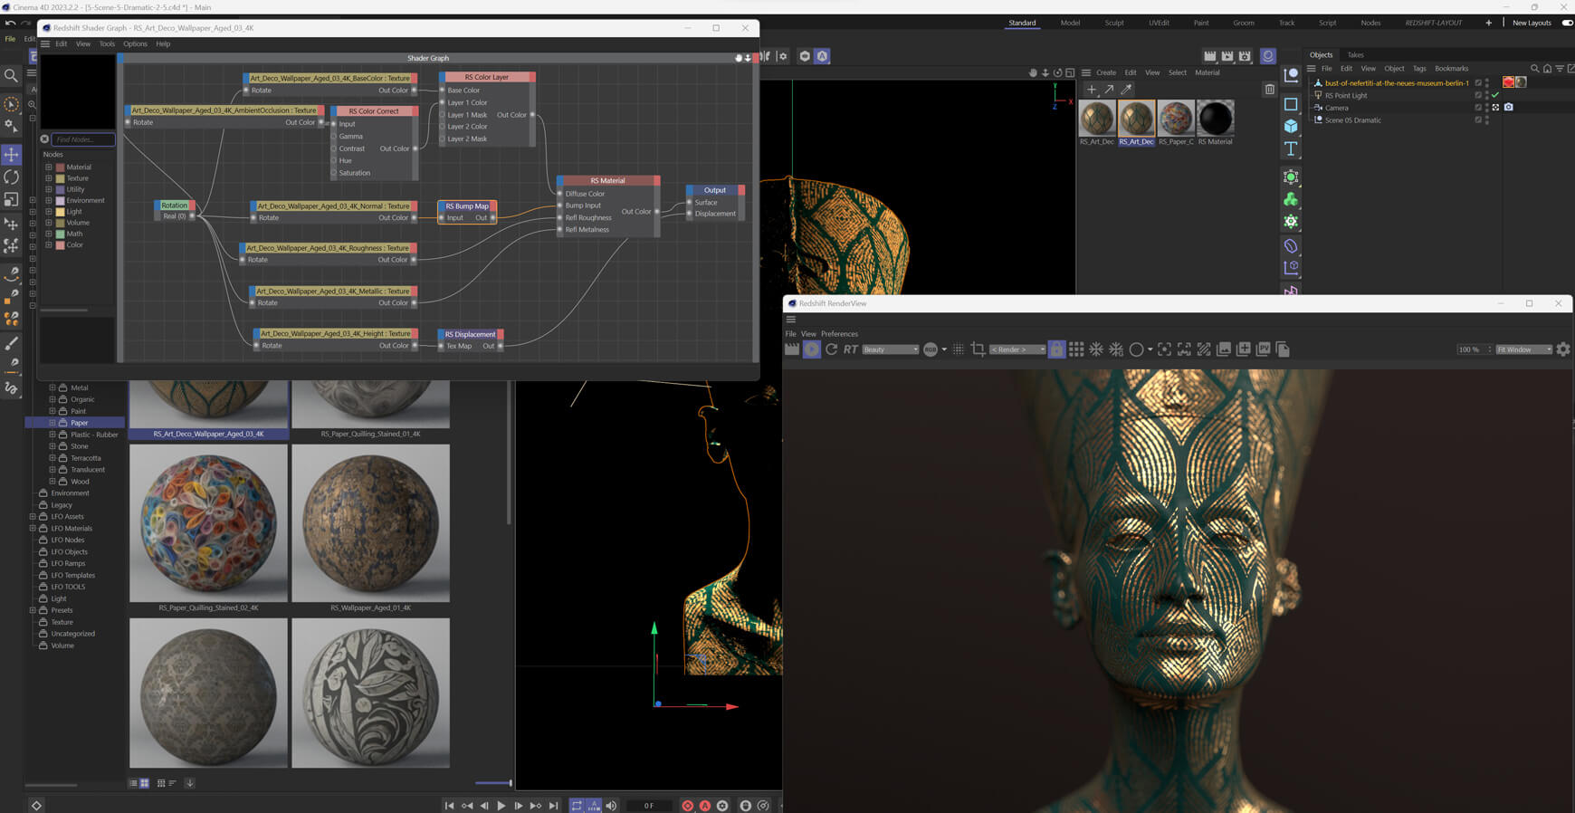Click the crop region icon in RenderView
Image resolution: width=1575 pixels, height=813 pixels.
[x=978, y=349]
